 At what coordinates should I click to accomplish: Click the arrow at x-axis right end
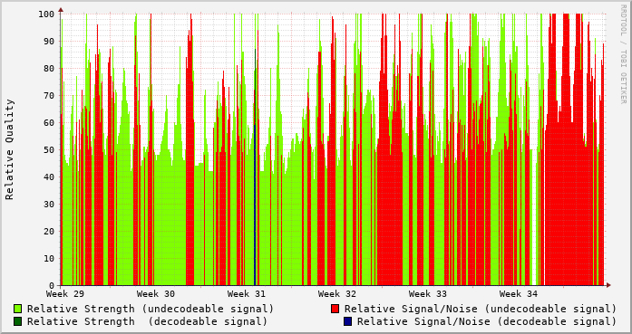tap(608, 285)
